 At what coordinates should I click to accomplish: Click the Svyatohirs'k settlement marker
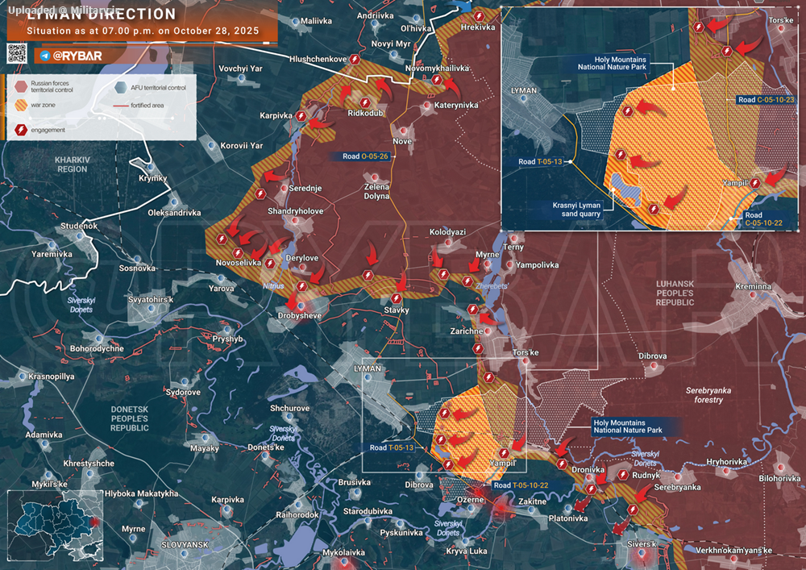(150, 309)
